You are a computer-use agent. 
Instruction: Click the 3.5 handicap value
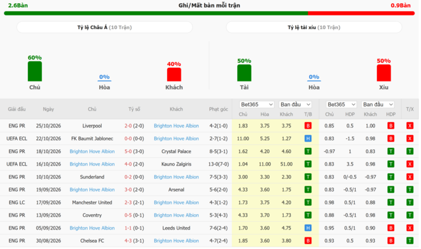pos(350,164)
